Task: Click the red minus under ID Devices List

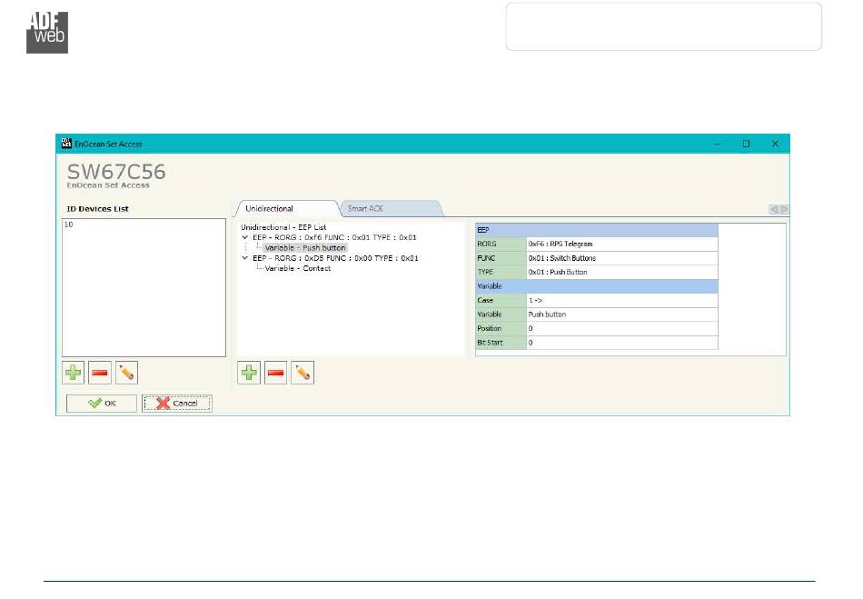Action: [101, 373]
